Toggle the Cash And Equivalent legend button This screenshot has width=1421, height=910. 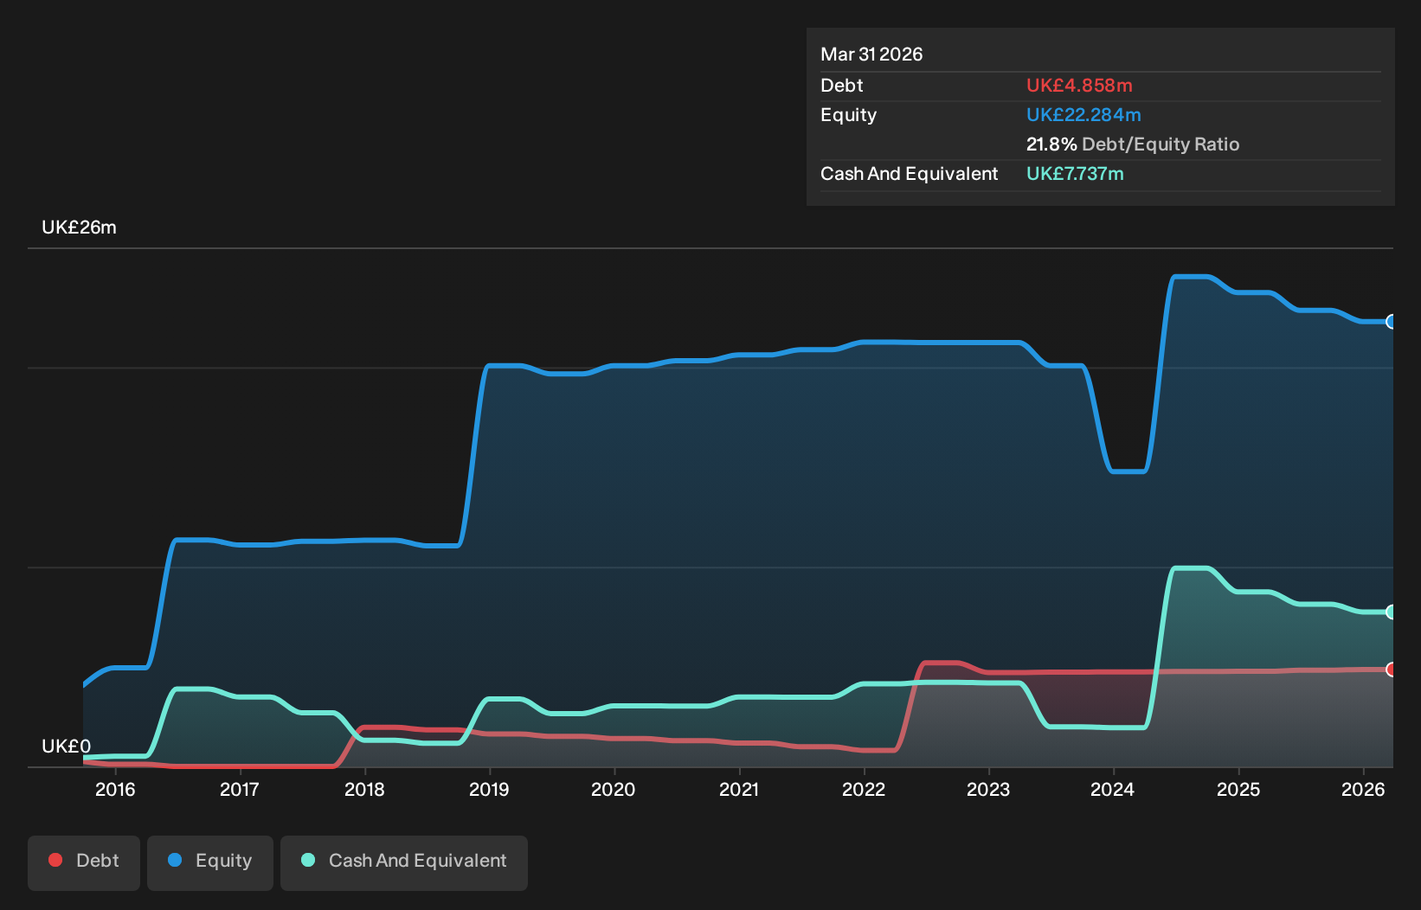point(404,862)
